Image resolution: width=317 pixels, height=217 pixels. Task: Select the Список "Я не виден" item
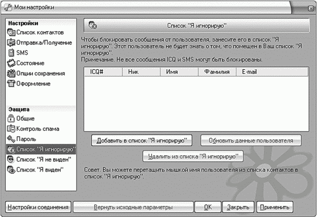(x=40, y=159)
